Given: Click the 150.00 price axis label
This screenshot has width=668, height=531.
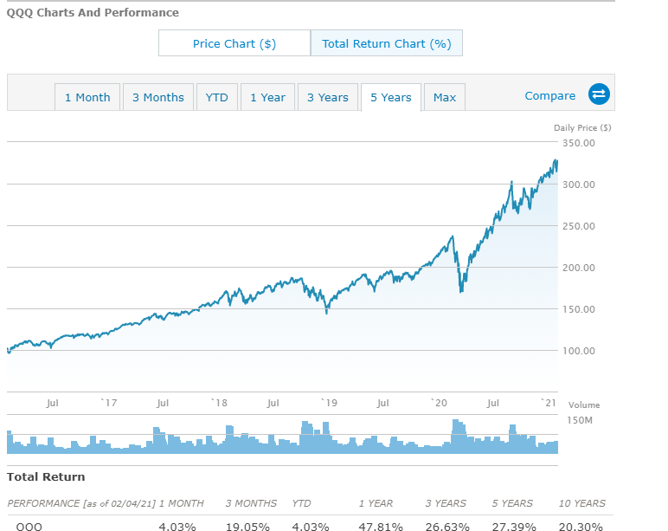Looking at the screenshot, I should (x=579, y=309).
